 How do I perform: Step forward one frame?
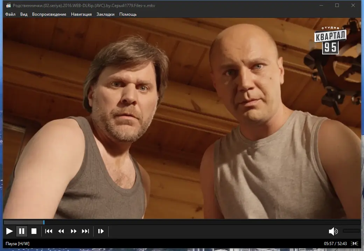(101, 231)
